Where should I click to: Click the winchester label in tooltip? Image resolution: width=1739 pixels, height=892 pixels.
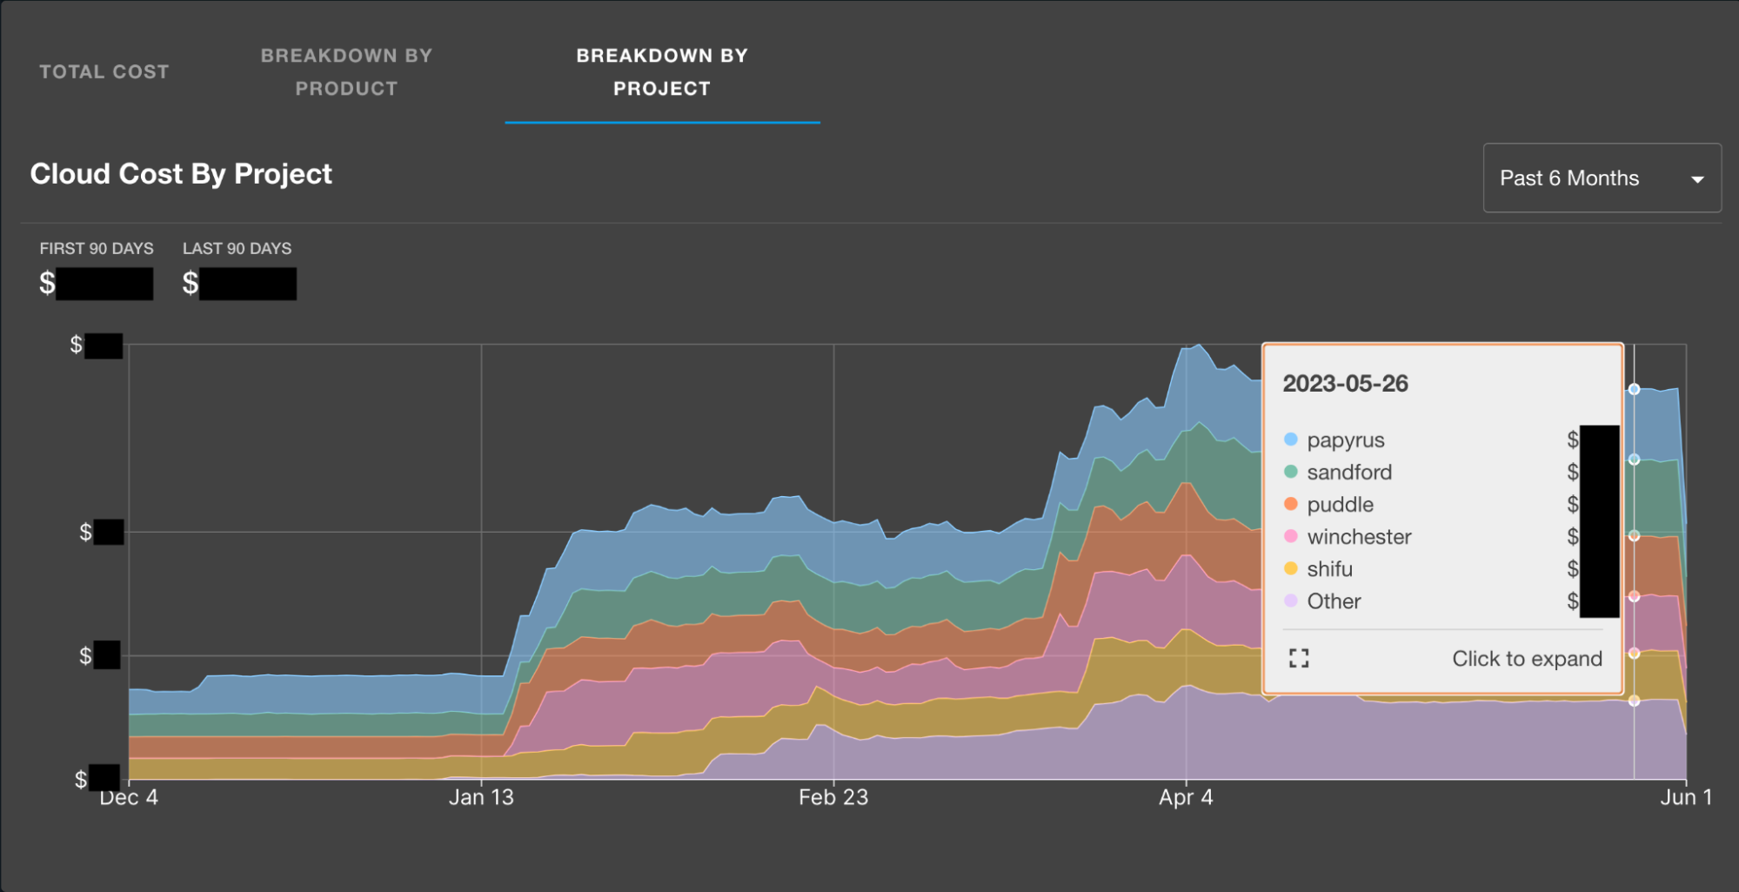(1359, 537)
